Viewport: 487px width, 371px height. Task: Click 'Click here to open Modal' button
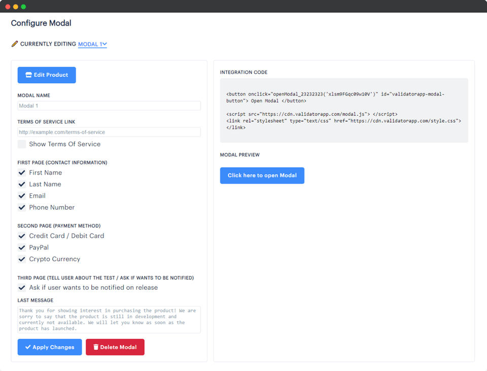(x=262, y=176)
